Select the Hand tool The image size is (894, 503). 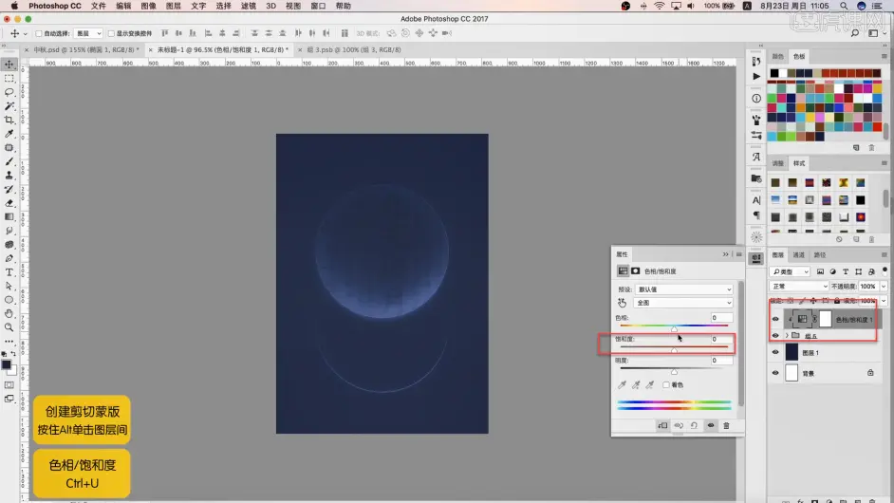[9, 313]
